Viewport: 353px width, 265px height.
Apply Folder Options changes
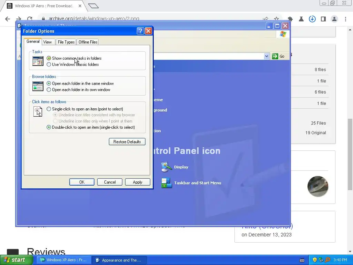coord(138,182)
